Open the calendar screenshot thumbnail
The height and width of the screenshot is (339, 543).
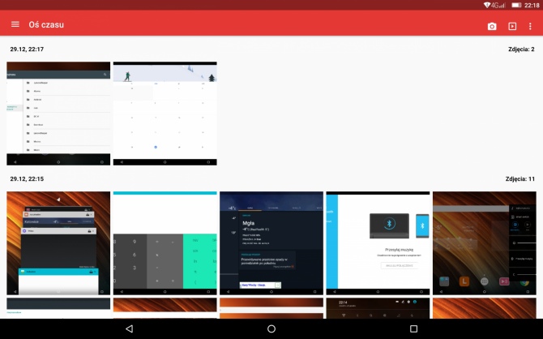click(165, 114)
